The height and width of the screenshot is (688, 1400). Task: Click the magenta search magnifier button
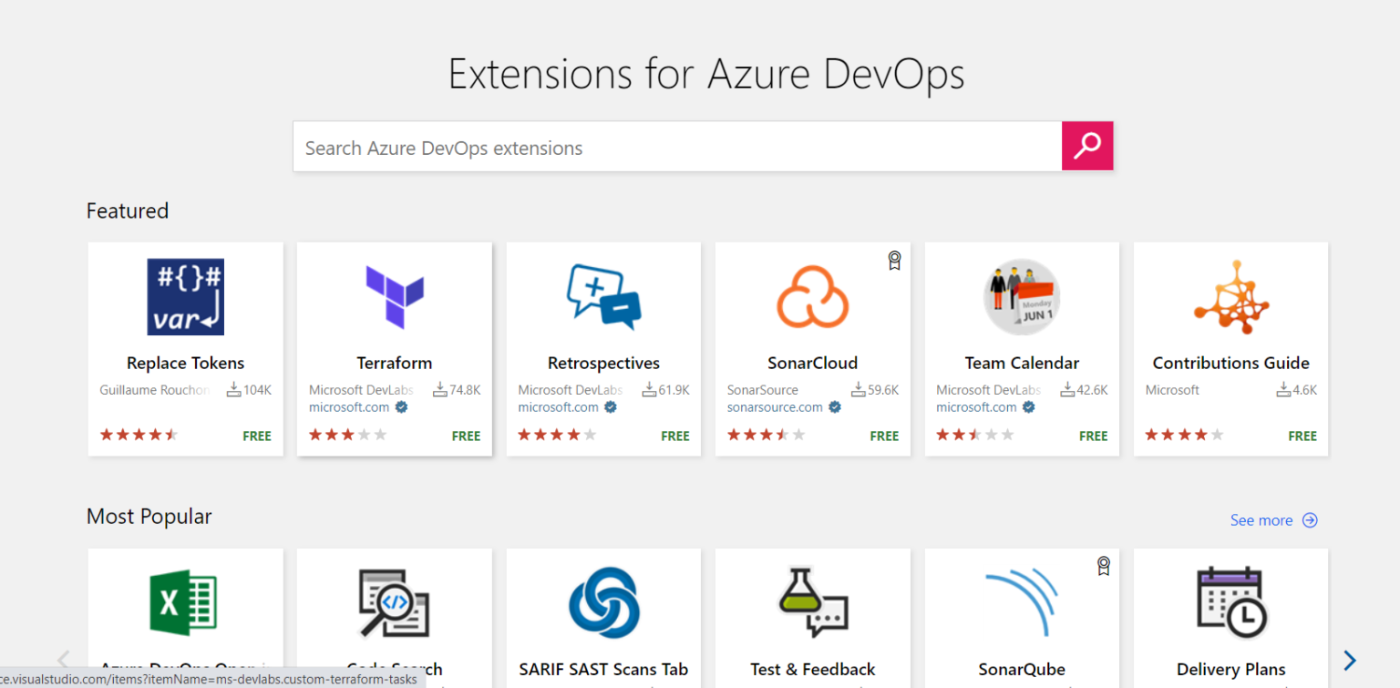(x=1087, y=146)
